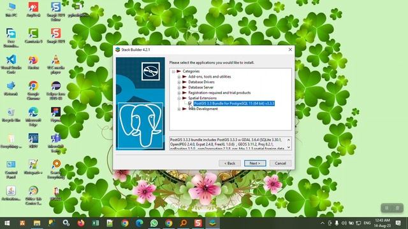Screen dimensions: 408x229
Task: Tick the PostGIS 3.3 Bundle checkbox
Action: point(190,103)
